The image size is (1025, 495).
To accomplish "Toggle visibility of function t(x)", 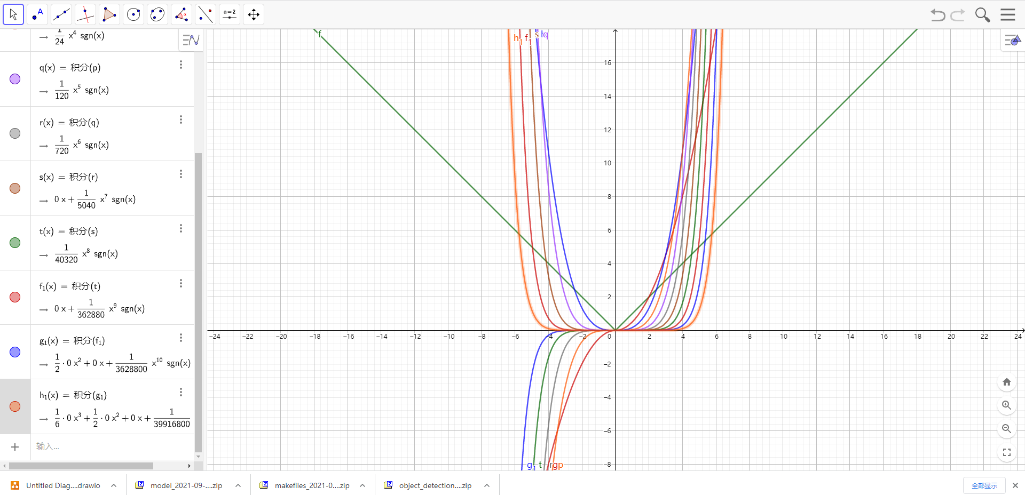I will pyautogui.click(x=15, y=243).
